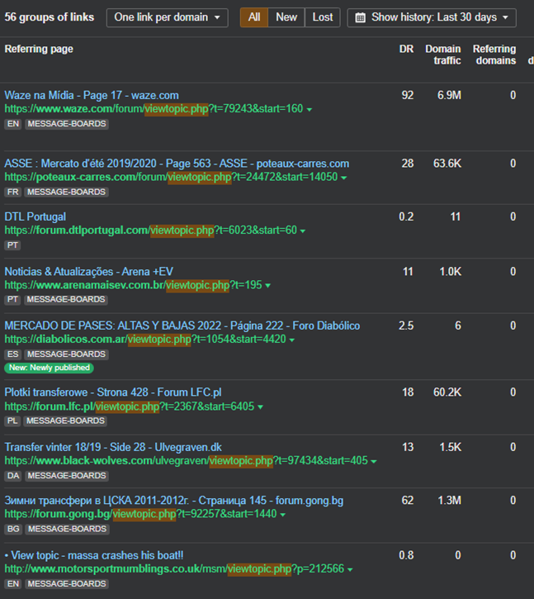The image size is (534, 599).
Task: Expand dropdown arrow after forum.lfc.pl URL
Action: tap(260, 407)
